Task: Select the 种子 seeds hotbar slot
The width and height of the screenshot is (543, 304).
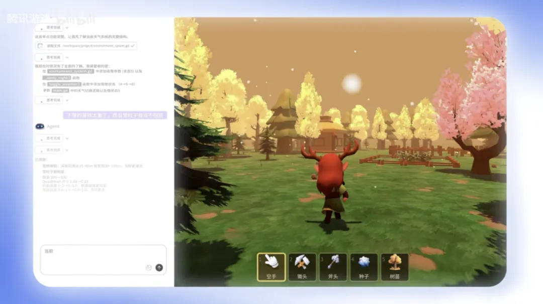Action: 364,267
